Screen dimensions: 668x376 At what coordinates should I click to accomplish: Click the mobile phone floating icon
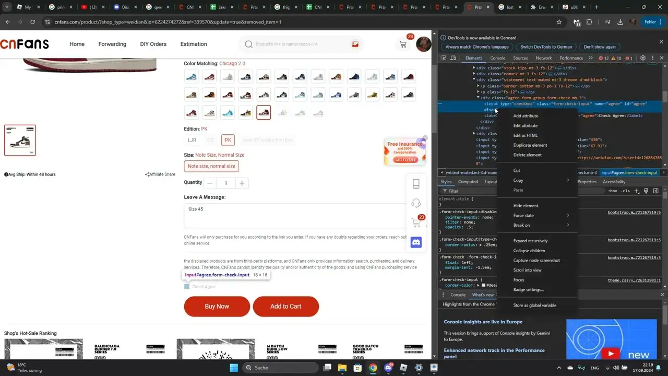(416, 184)
